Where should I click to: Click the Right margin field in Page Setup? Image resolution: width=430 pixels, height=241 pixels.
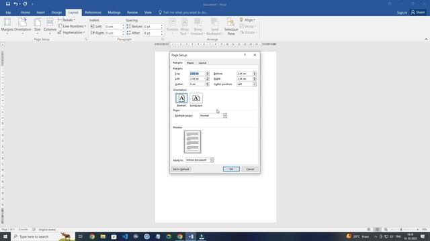(x=245, y=79)
